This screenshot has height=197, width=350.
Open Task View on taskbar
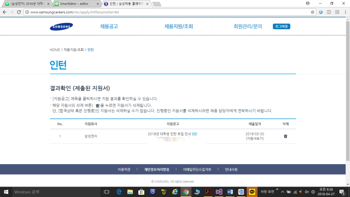click(107, 192)
